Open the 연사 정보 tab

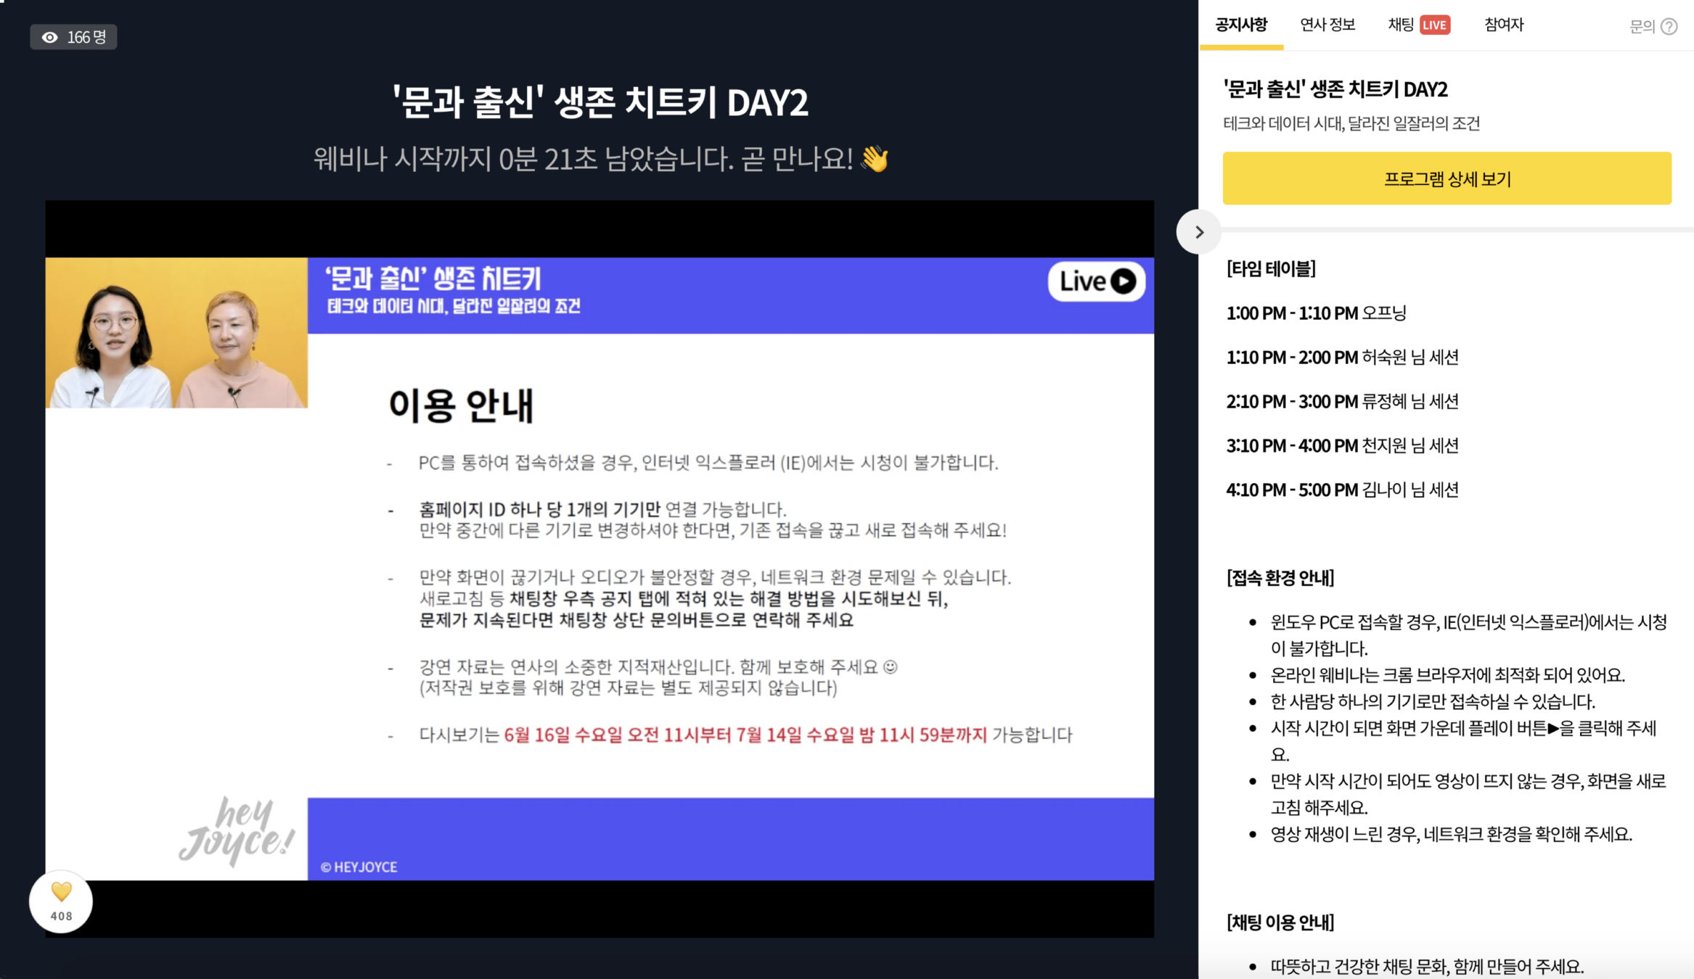pyautogui.click(x=1327, y=25)
